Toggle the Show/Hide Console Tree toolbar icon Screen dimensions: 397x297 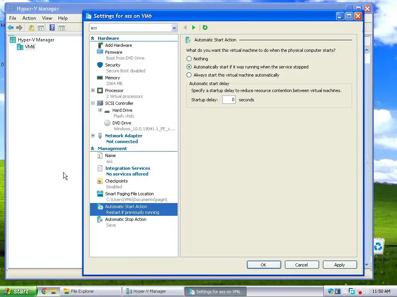point(40,27)
